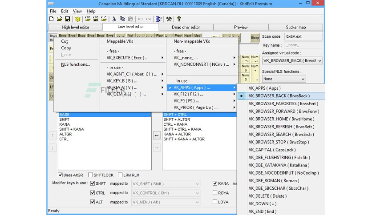Click the Sleep key on the keyboard
The height and width of the screenshot is (215, 372).
[x=255, y=38]
